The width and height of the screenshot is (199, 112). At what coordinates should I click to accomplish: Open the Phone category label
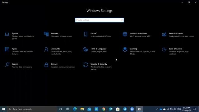pyautogui.click(x=93, y=33)
